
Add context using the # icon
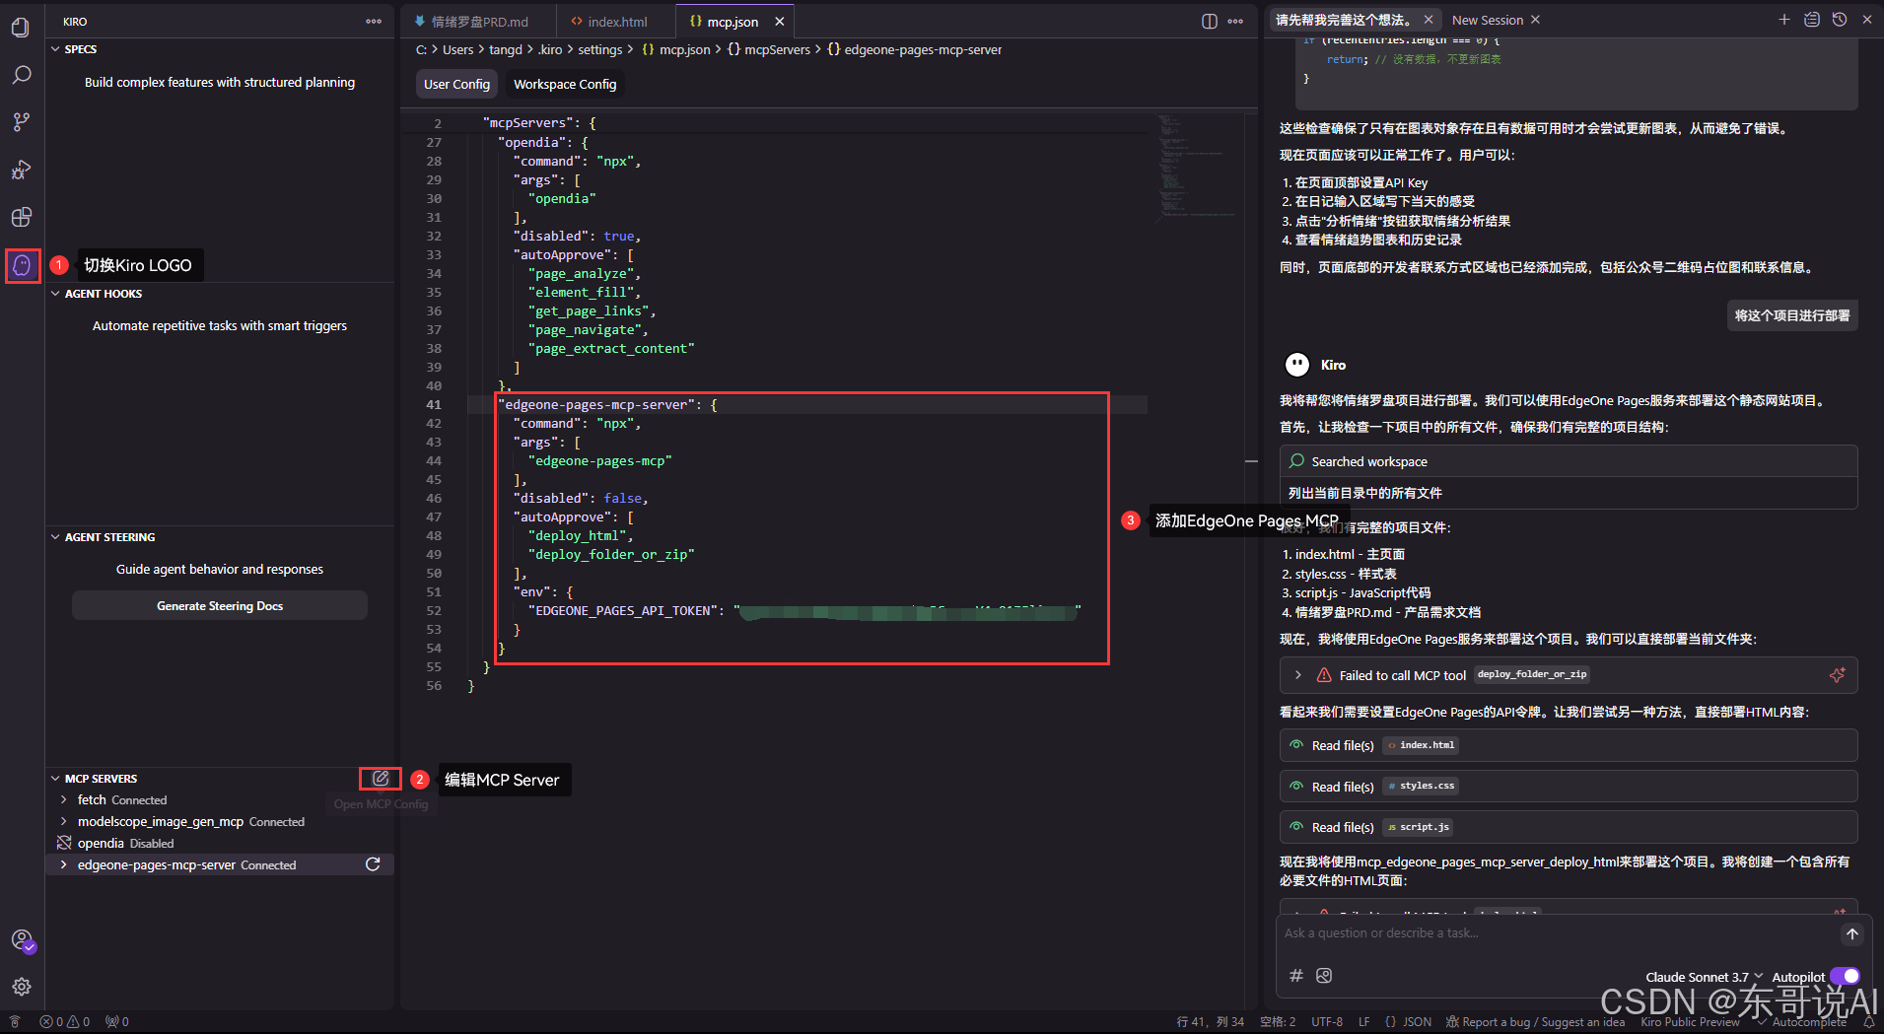pyautogui.click(x=1296, y=976)
